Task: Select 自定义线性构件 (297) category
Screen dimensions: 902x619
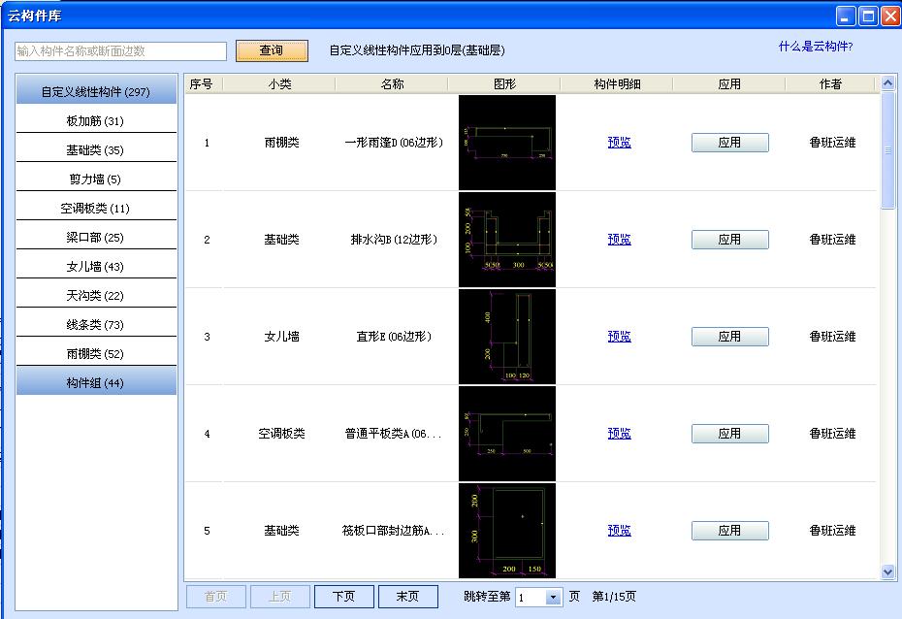Action: click(x=96, y=90)
